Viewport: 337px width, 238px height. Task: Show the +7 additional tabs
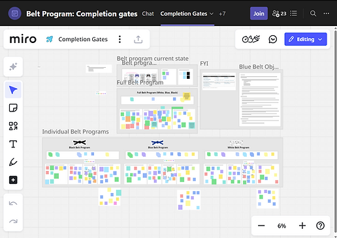point(222,14)
